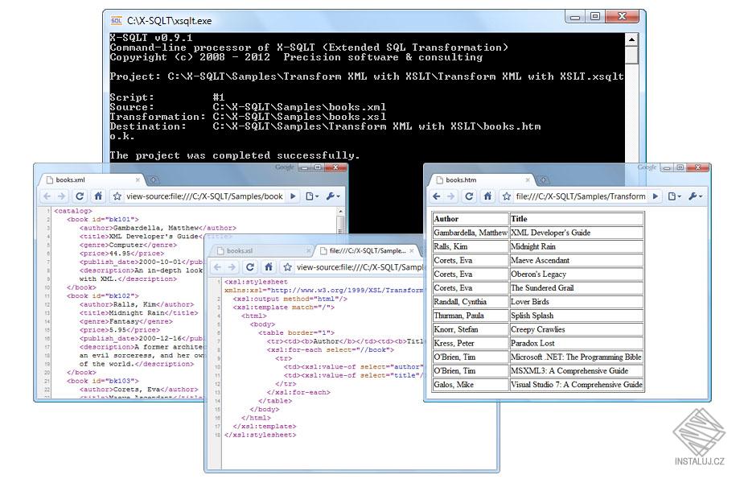Viewport: 740px width, 483px height.
Task: Close the books.xml tab
Action: tap(138, 180)
